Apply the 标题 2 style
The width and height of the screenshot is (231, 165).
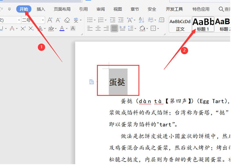(222, 24)
